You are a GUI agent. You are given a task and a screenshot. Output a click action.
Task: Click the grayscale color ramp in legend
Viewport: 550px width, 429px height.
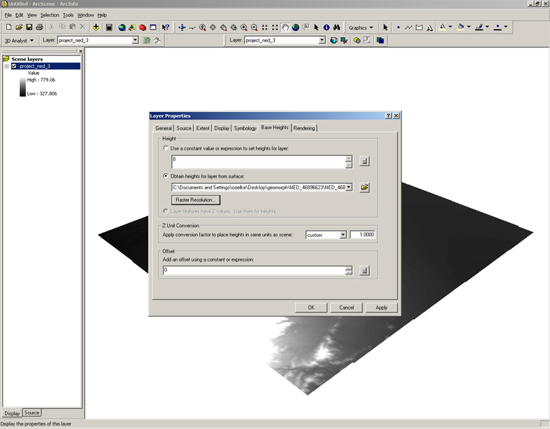(23, 86)
